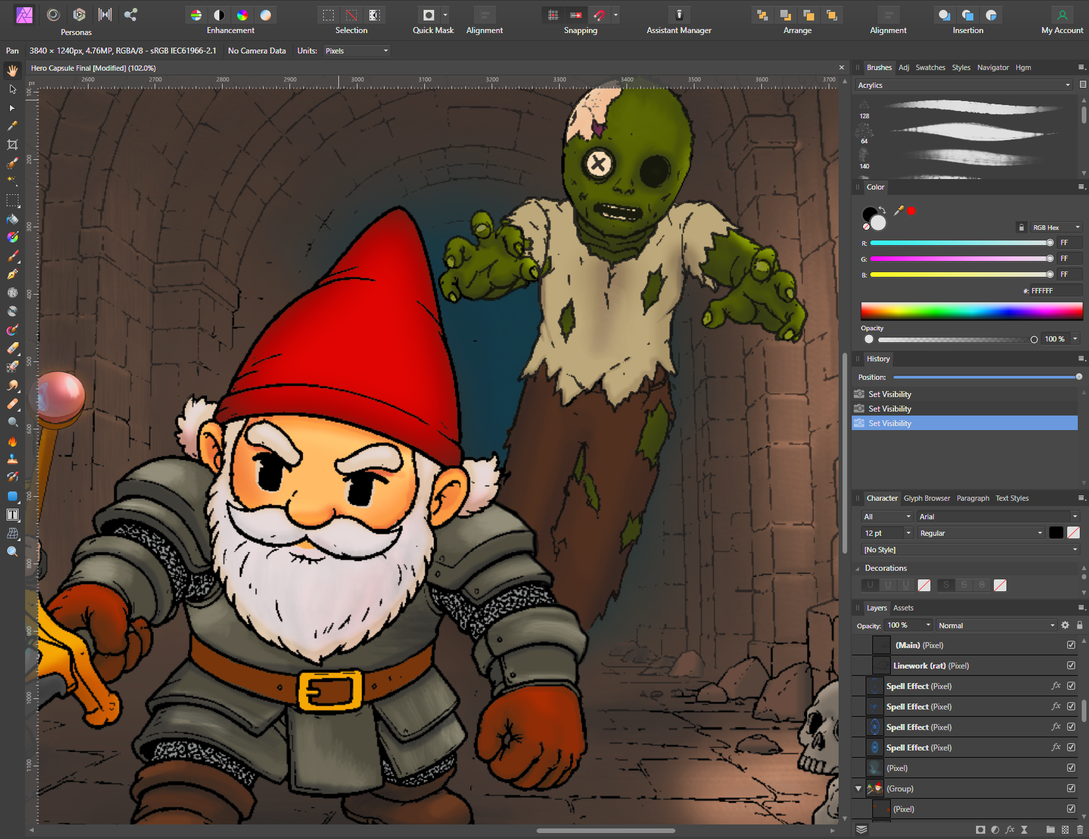The image size is (1089, 839).
Task: Open the Arial font family dropdown
Action: pyautogui.click(x=998, y=517)
